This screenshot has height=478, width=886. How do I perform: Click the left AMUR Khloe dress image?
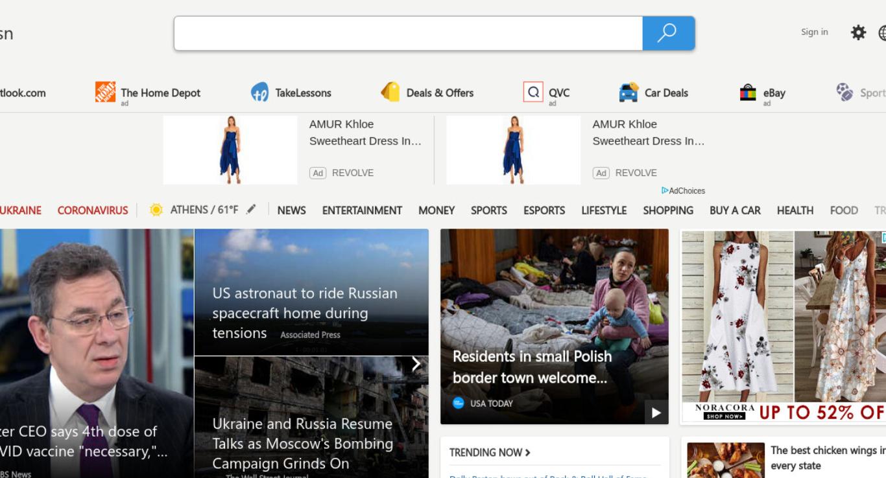(230, 150)
